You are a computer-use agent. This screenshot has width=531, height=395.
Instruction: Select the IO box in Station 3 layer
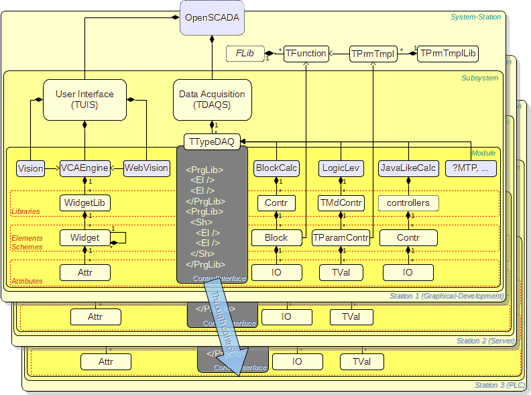tap(297, 361)
